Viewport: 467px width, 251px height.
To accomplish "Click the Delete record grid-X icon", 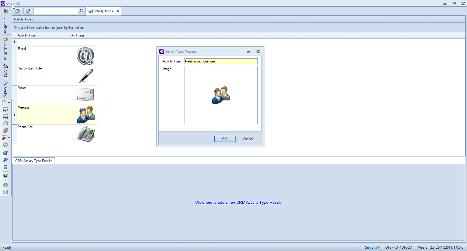I will click(6, 117).
